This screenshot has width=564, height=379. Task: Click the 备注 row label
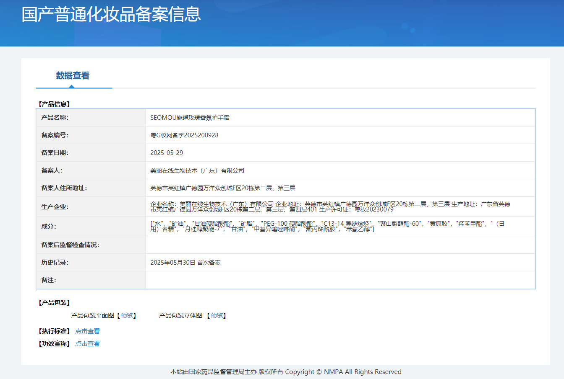[x=48, y=280]
